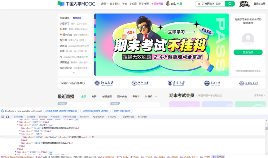The height and width of the screenshot is (158, 268).
Task: Click the green search magnifier button
Action: pos(230,4)
